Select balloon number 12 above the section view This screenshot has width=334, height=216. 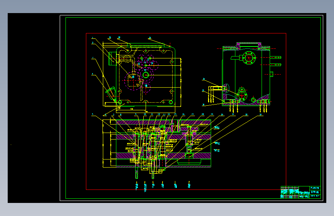coord(159,115)
